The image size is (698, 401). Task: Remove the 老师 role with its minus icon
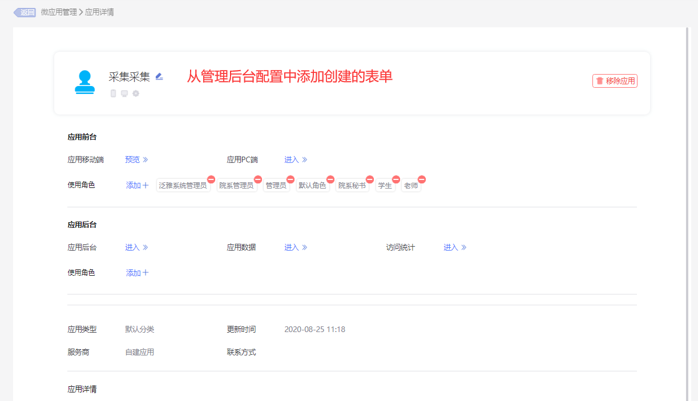coord(422,179)
